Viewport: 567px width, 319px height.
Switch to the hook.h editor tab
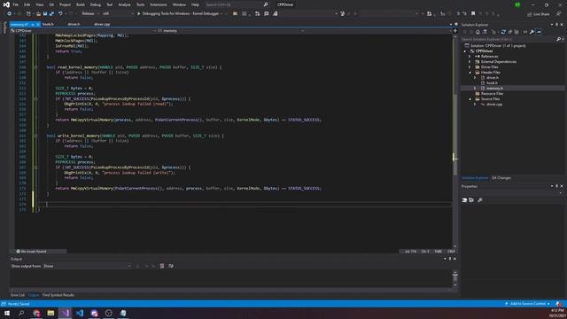pos(48,24)
